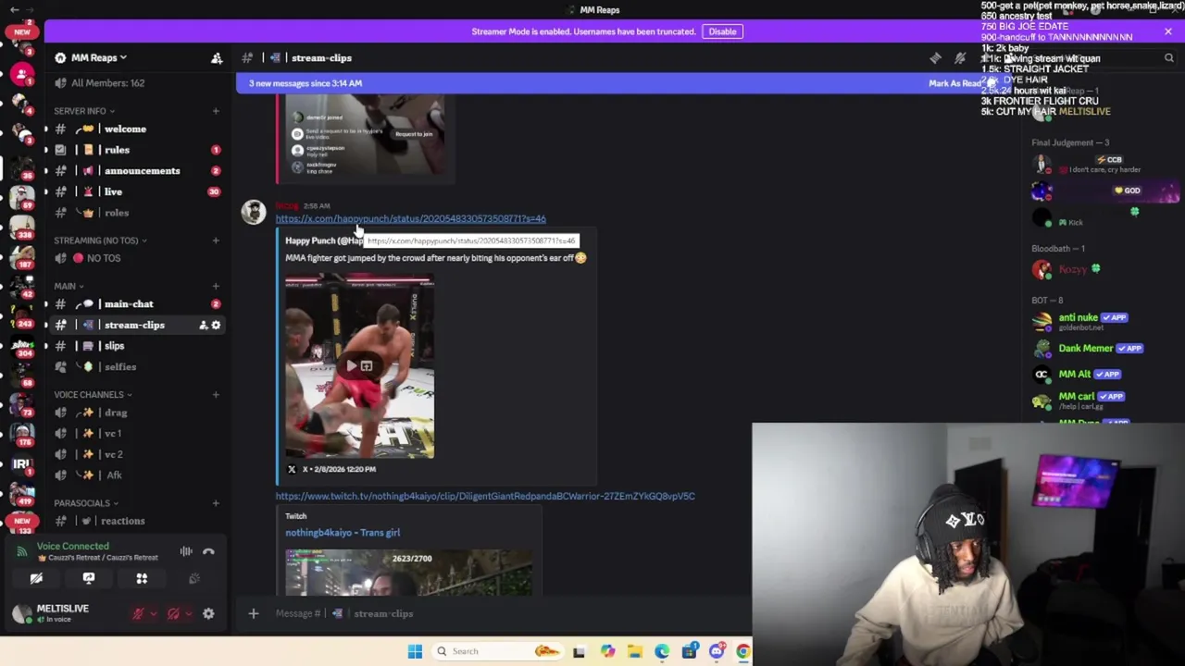
Task: Add a channel to VOICE CHANNELS category
Action: (216, 395)
